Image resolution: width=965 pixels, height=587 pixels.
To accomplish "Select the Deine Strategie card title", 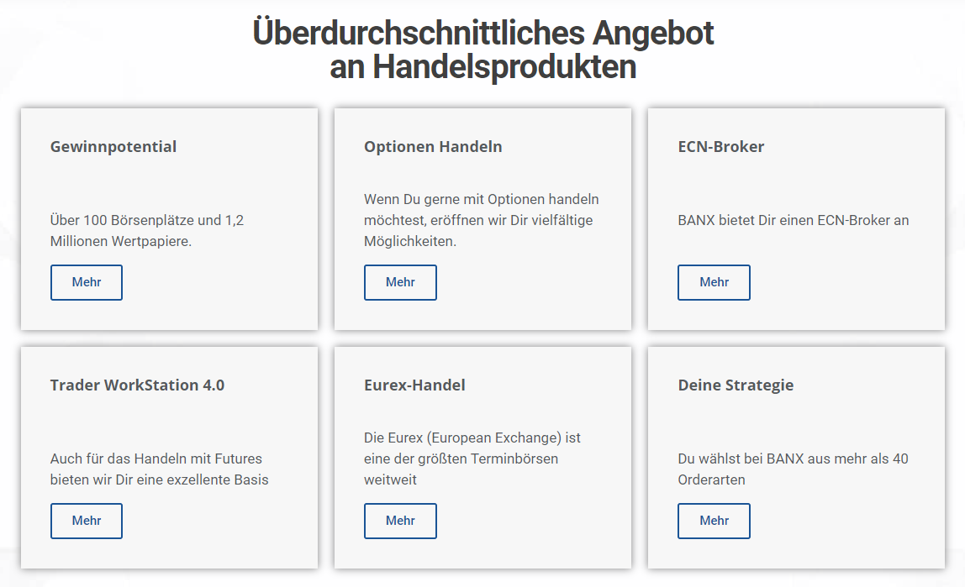I will pos(736,385).
